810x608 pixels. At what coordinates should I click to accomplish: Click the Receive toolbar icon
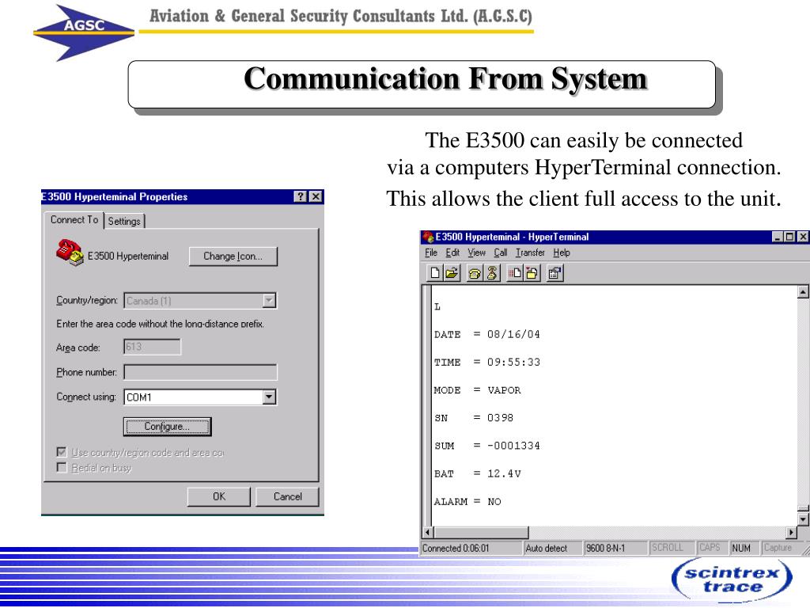(532, 273)
